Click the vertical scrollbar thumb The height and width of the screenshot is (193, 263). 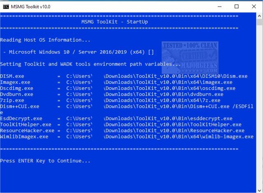click(259, 22)
